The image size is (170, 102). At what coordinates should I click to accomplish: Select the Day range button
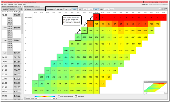coord(80,9)
